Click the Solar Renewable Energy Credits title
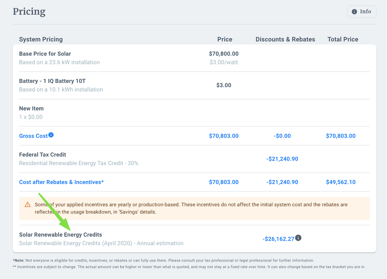 pos(61,235)
